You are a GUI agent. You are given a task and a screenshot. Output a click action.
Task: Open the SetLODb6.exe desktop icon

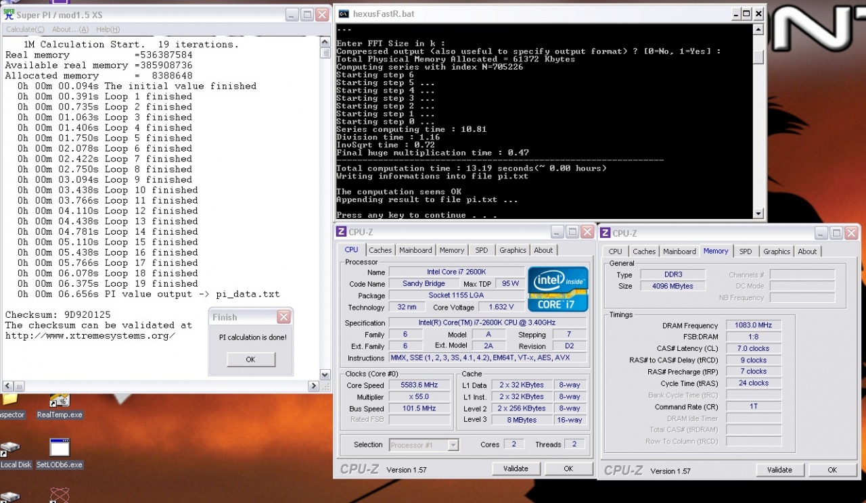click(x=60, y=448)
